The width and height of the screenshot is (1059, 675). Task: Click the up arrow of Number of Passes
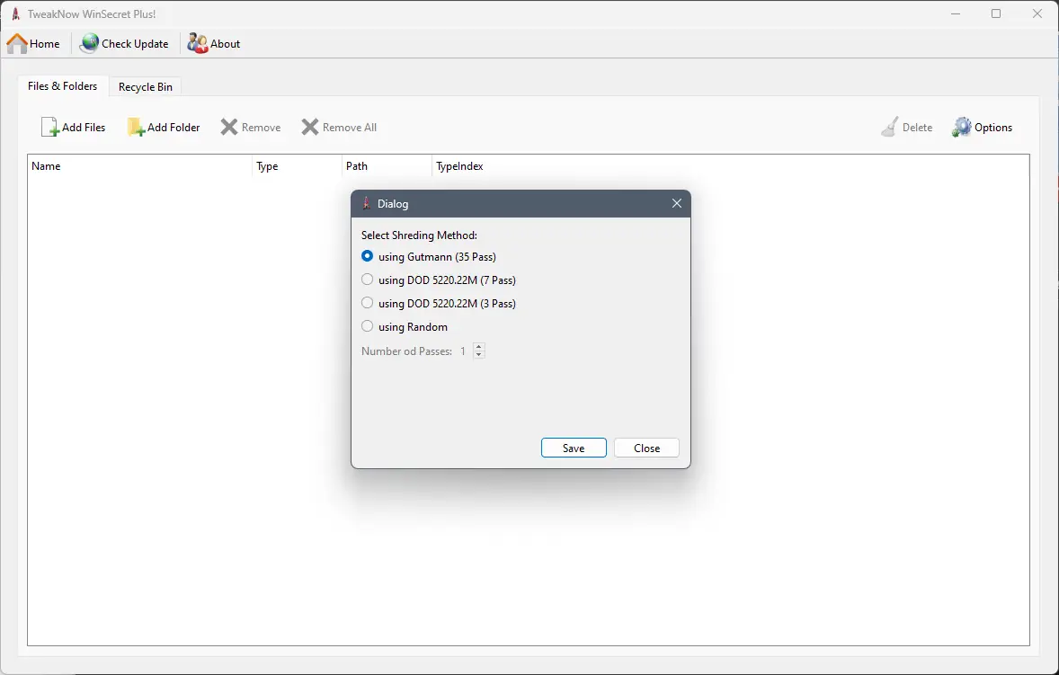click(x=479, y=346)
